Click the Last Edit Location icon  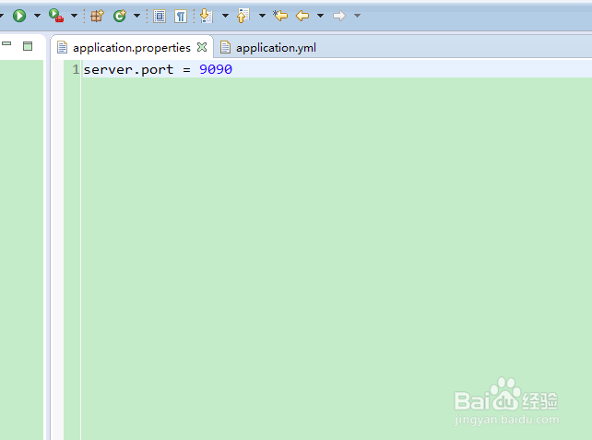click(280, 16)
